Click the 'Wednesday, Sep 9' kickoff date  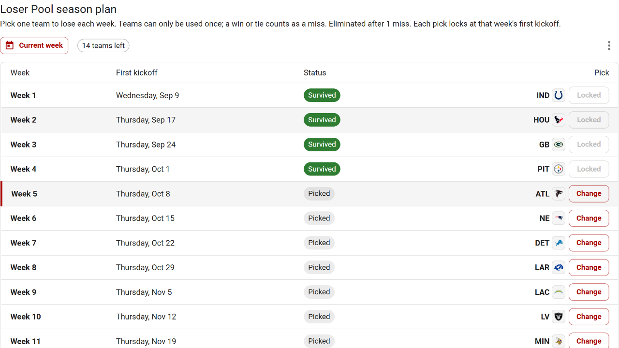[147, 95]
